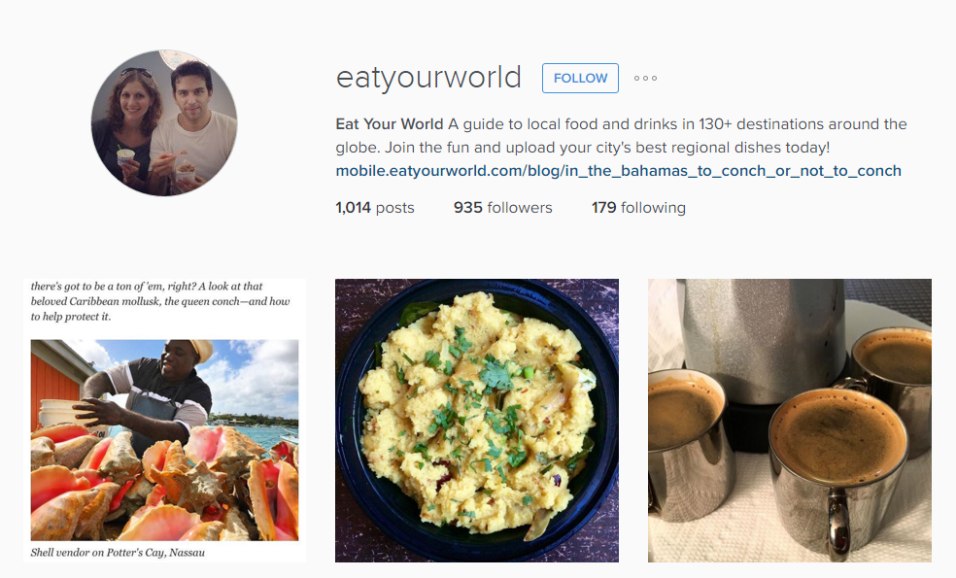Click the Eat Your World bio name

[x=389, y=124]
